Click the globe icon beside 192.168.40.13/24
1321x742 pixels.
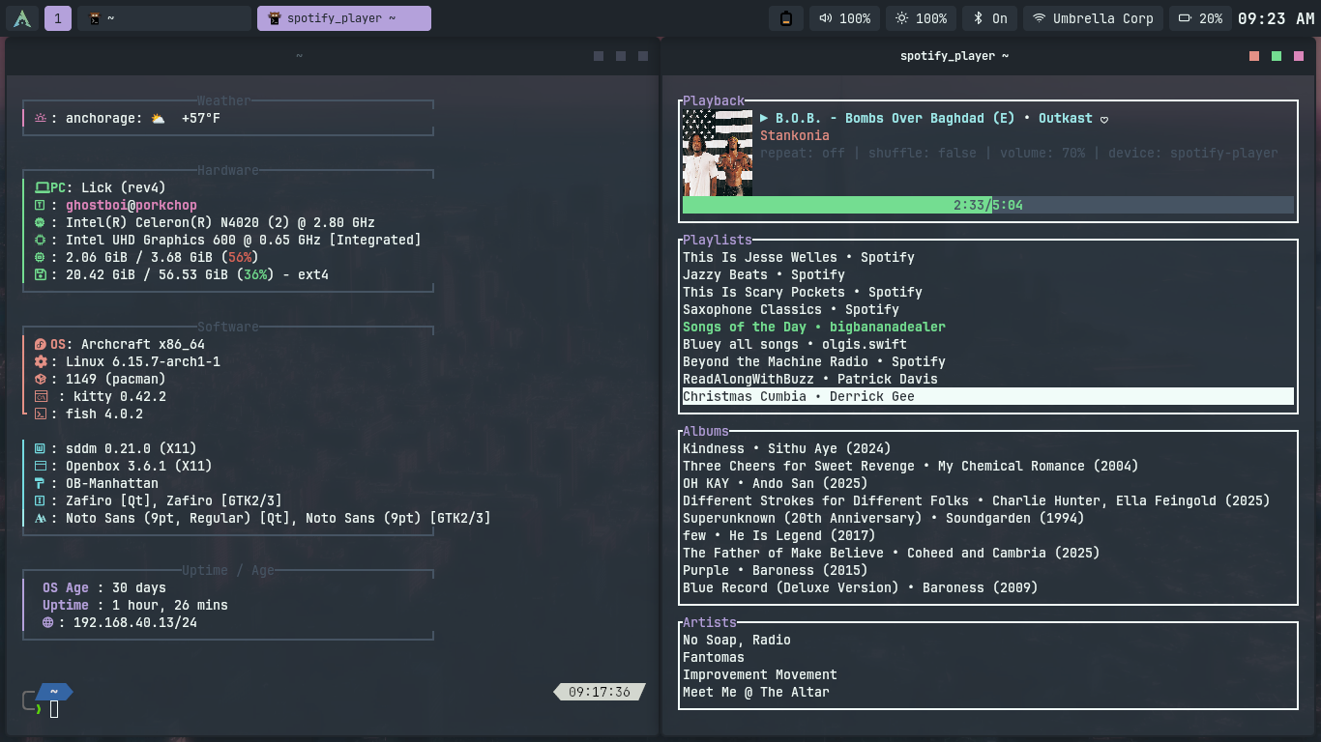pos(47,622)
